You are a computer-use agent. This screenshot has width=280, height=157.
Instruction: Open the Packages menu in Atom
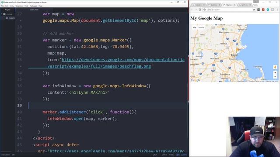[x=33, y=6]
